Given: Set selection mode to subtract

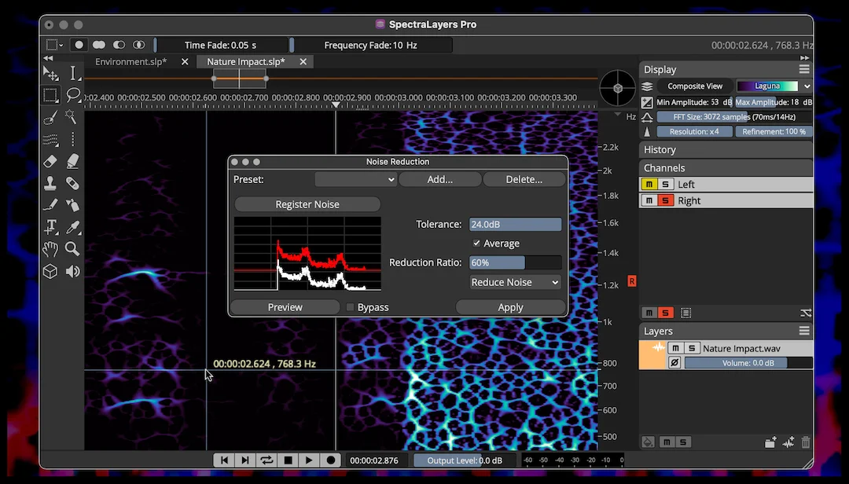Looking at the screenshot, I should [119, 45].
